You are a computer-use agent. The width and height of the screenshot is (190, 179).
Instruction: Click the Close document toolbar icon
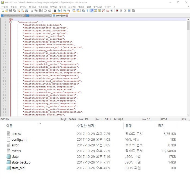click(x=18, y=11)
